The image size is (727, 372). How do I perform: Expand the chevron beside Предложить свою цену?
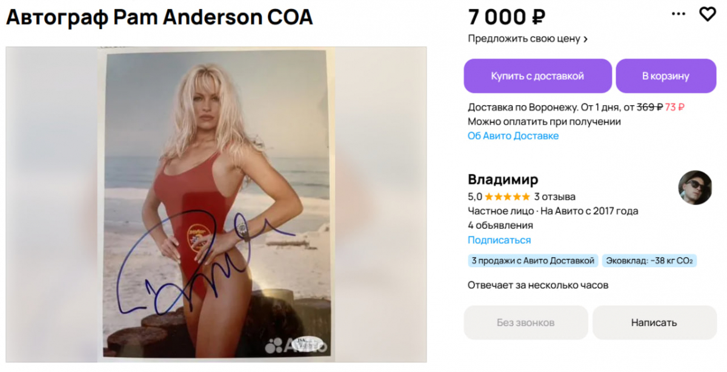point(585,39)
